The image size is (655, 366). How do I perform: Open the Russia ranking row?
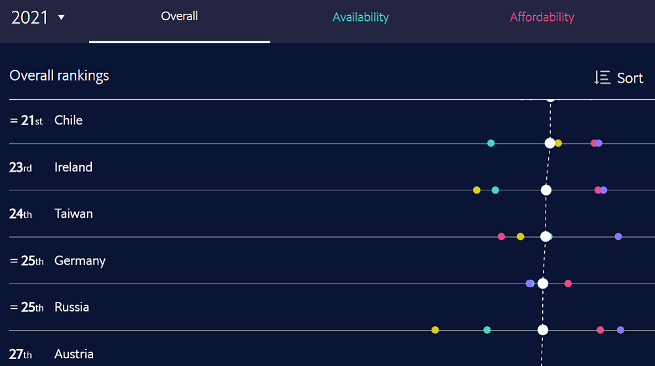(71, 307)
